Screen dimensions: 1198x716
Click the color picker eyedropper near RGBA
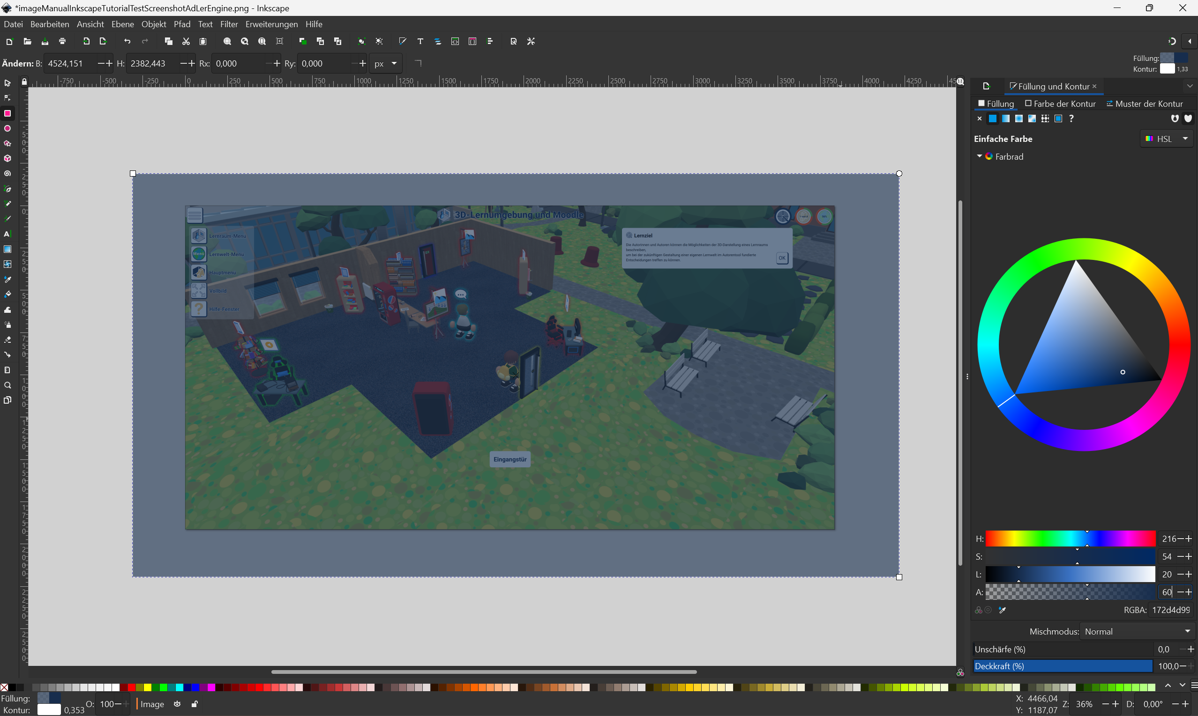(1002, 610)
